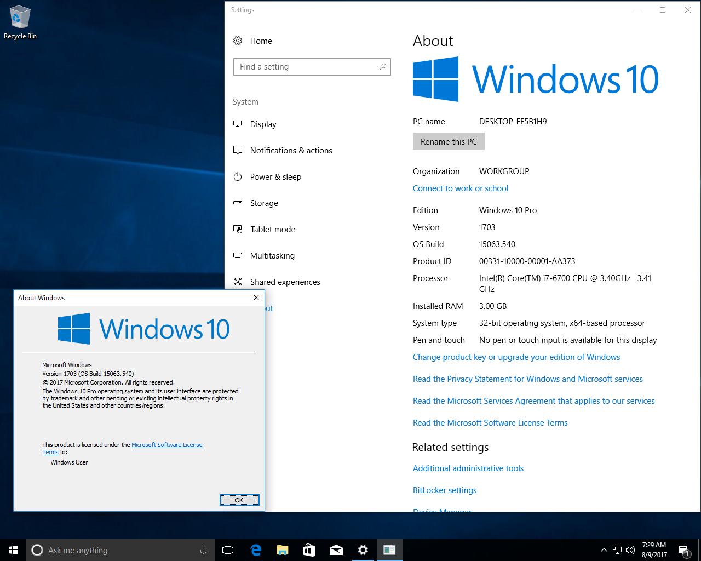
Task: Click the Tablet mode icon
Action: point(238,229)
